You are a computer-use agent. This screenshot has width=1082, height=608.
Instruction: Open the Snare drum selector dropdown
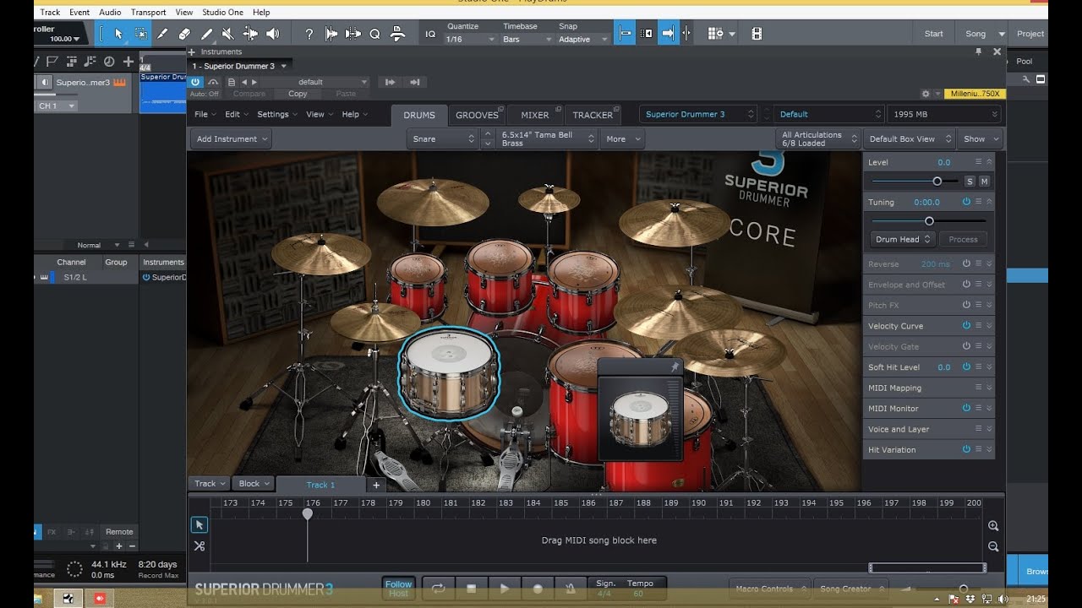point(443,139)
